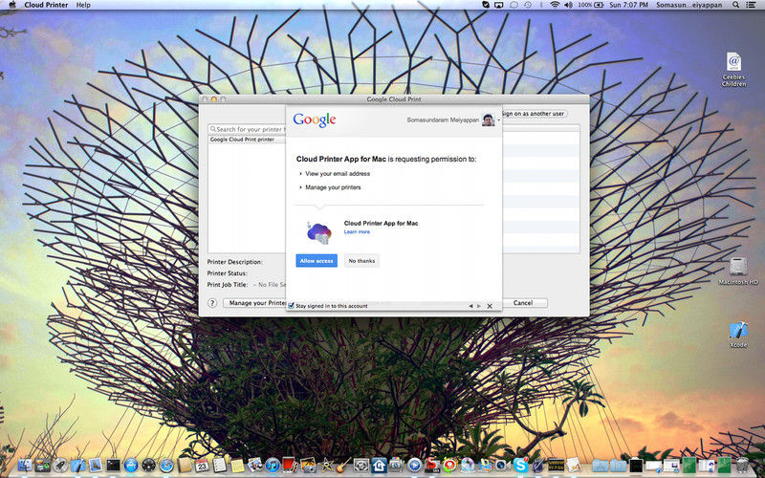Open the Apple menu

click(11, 5)
